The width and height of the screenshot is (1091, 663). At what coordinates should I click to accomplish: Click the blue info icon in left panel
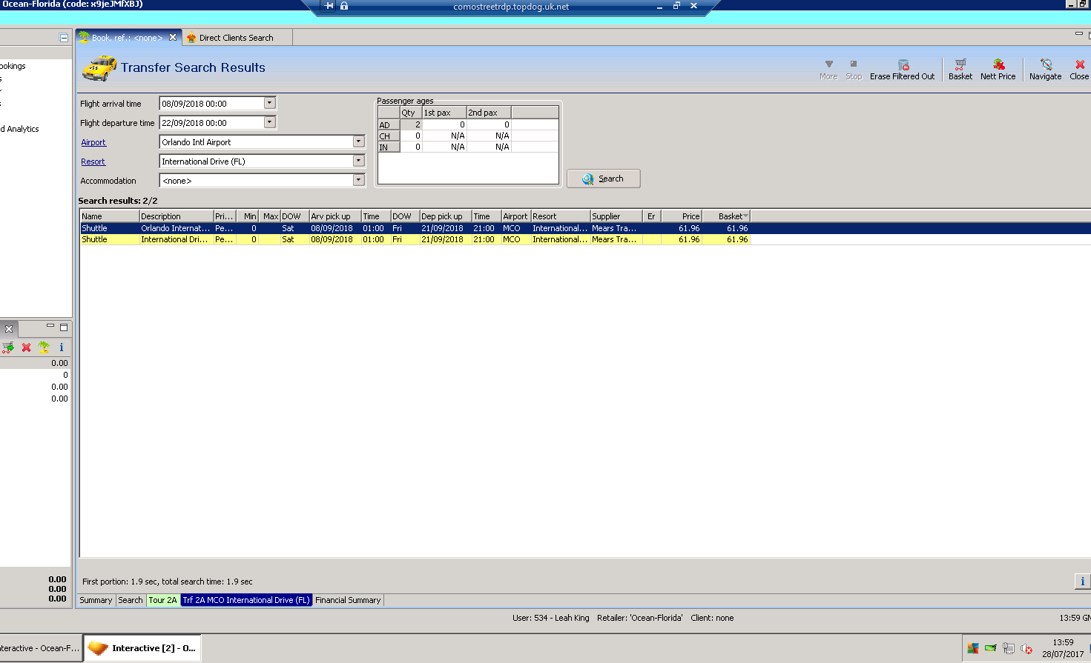point(62,347)
